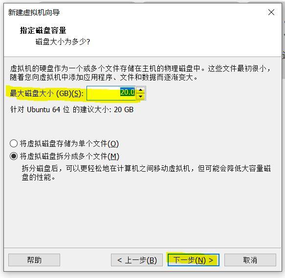
Task: Click the 磁盘大小为多少? subheading
Action: tap(63, 42)
